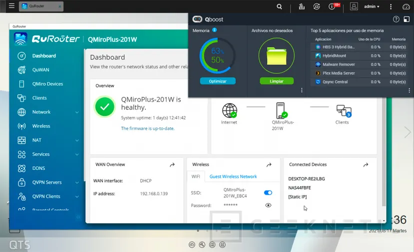Click 'The firmware is up-to-date' link
Viewport: 414px width, 252px height.
pyautogui.click(x=148, y=128)
